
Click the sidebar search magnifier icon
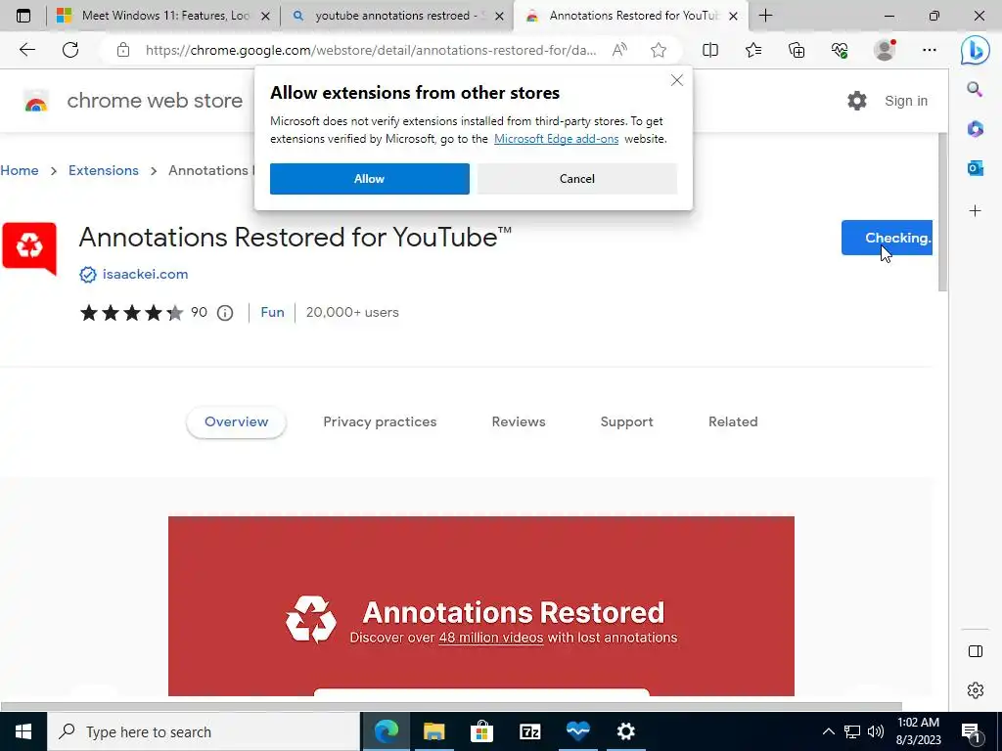pos(975,89)
